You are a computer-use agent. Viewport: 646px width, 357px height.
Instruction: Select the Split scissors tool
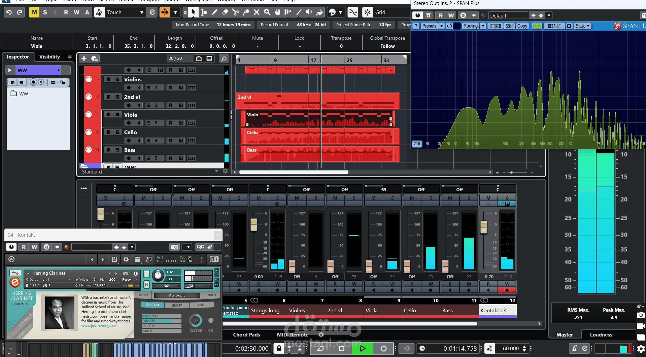click(236, 12)
